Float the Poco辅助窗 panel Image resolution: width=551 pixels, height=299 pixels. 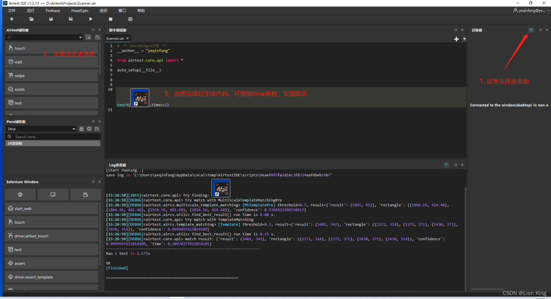[x=93, y=122]
